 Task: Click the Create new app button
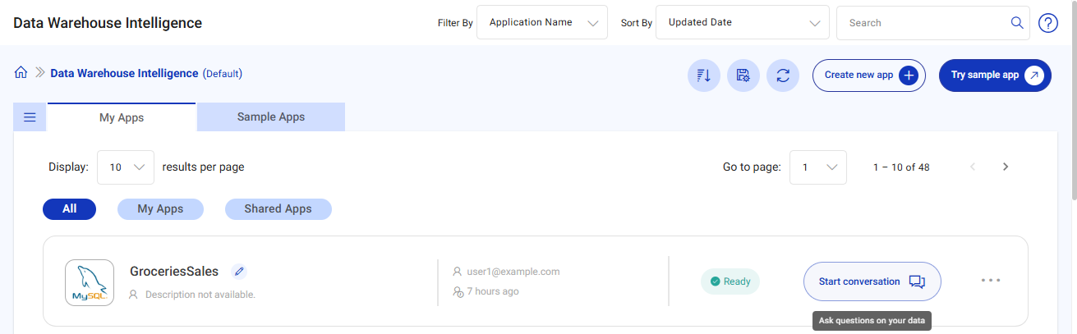pyautogui.click(x=869, y=75)
